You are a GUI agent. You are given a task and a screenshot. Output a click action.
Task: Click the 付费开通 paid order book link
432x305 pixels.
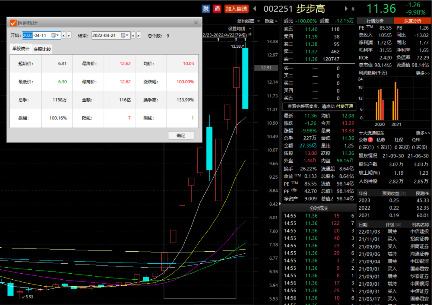click(x=344, y=106)
